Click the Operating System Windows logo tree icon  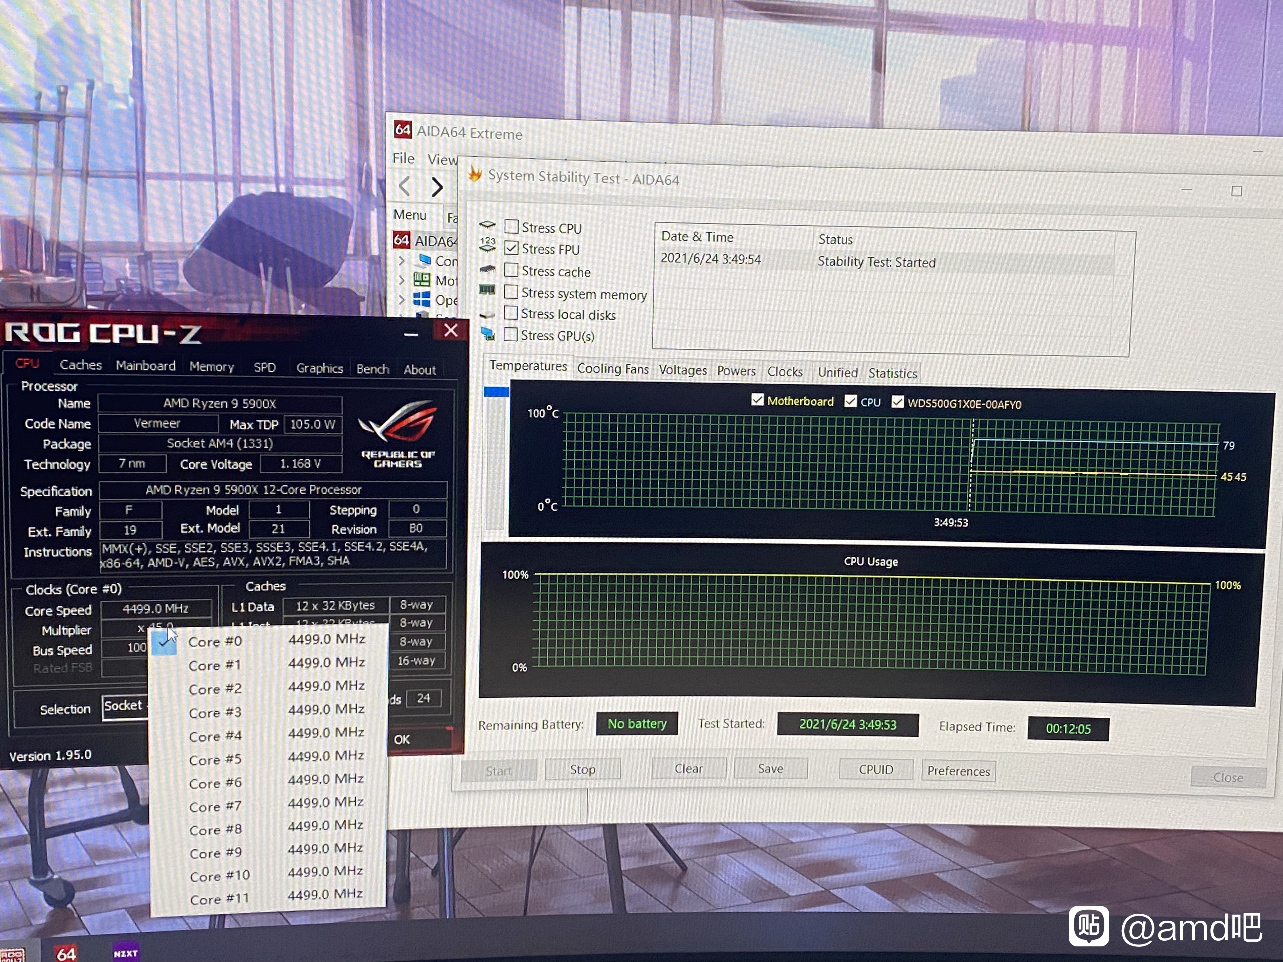pos(422,299)
